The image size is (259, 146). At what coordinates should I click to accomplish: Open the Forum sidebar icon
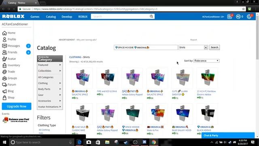pos(4,85)
